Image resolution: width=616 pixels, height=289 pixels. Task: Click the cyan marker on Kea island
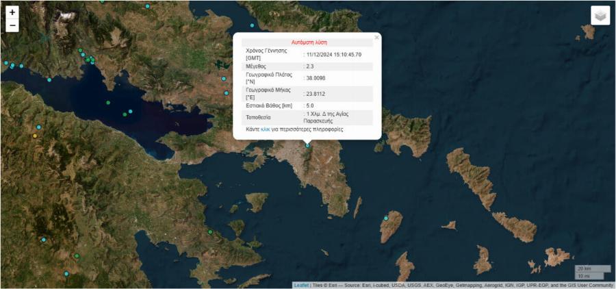coord(386,218)
